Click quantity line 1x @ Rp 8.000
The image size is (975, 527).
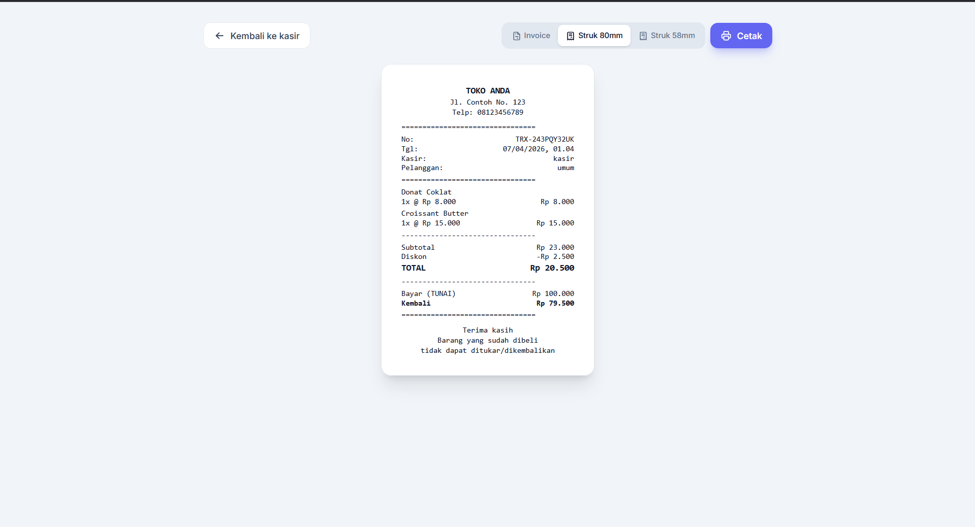point(428,202)
